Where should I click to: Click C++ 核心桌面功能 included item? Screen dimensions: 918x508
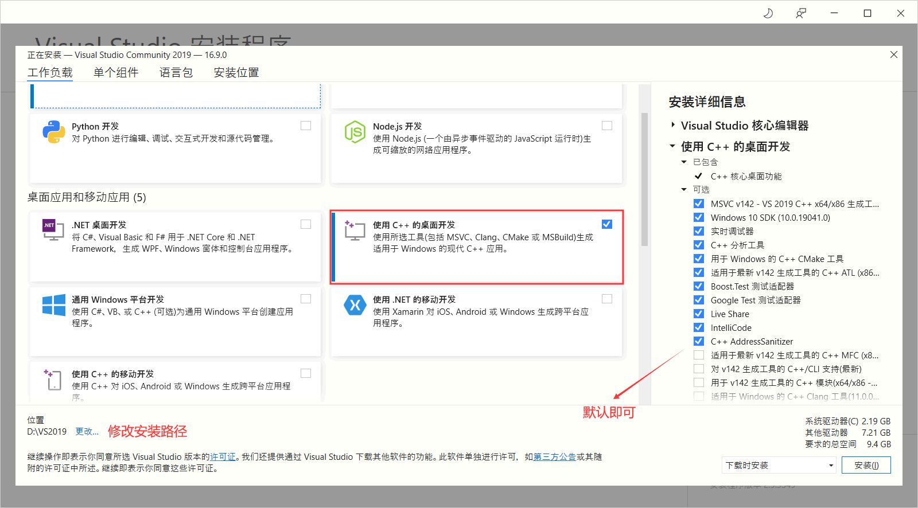[x=746, y=176]
